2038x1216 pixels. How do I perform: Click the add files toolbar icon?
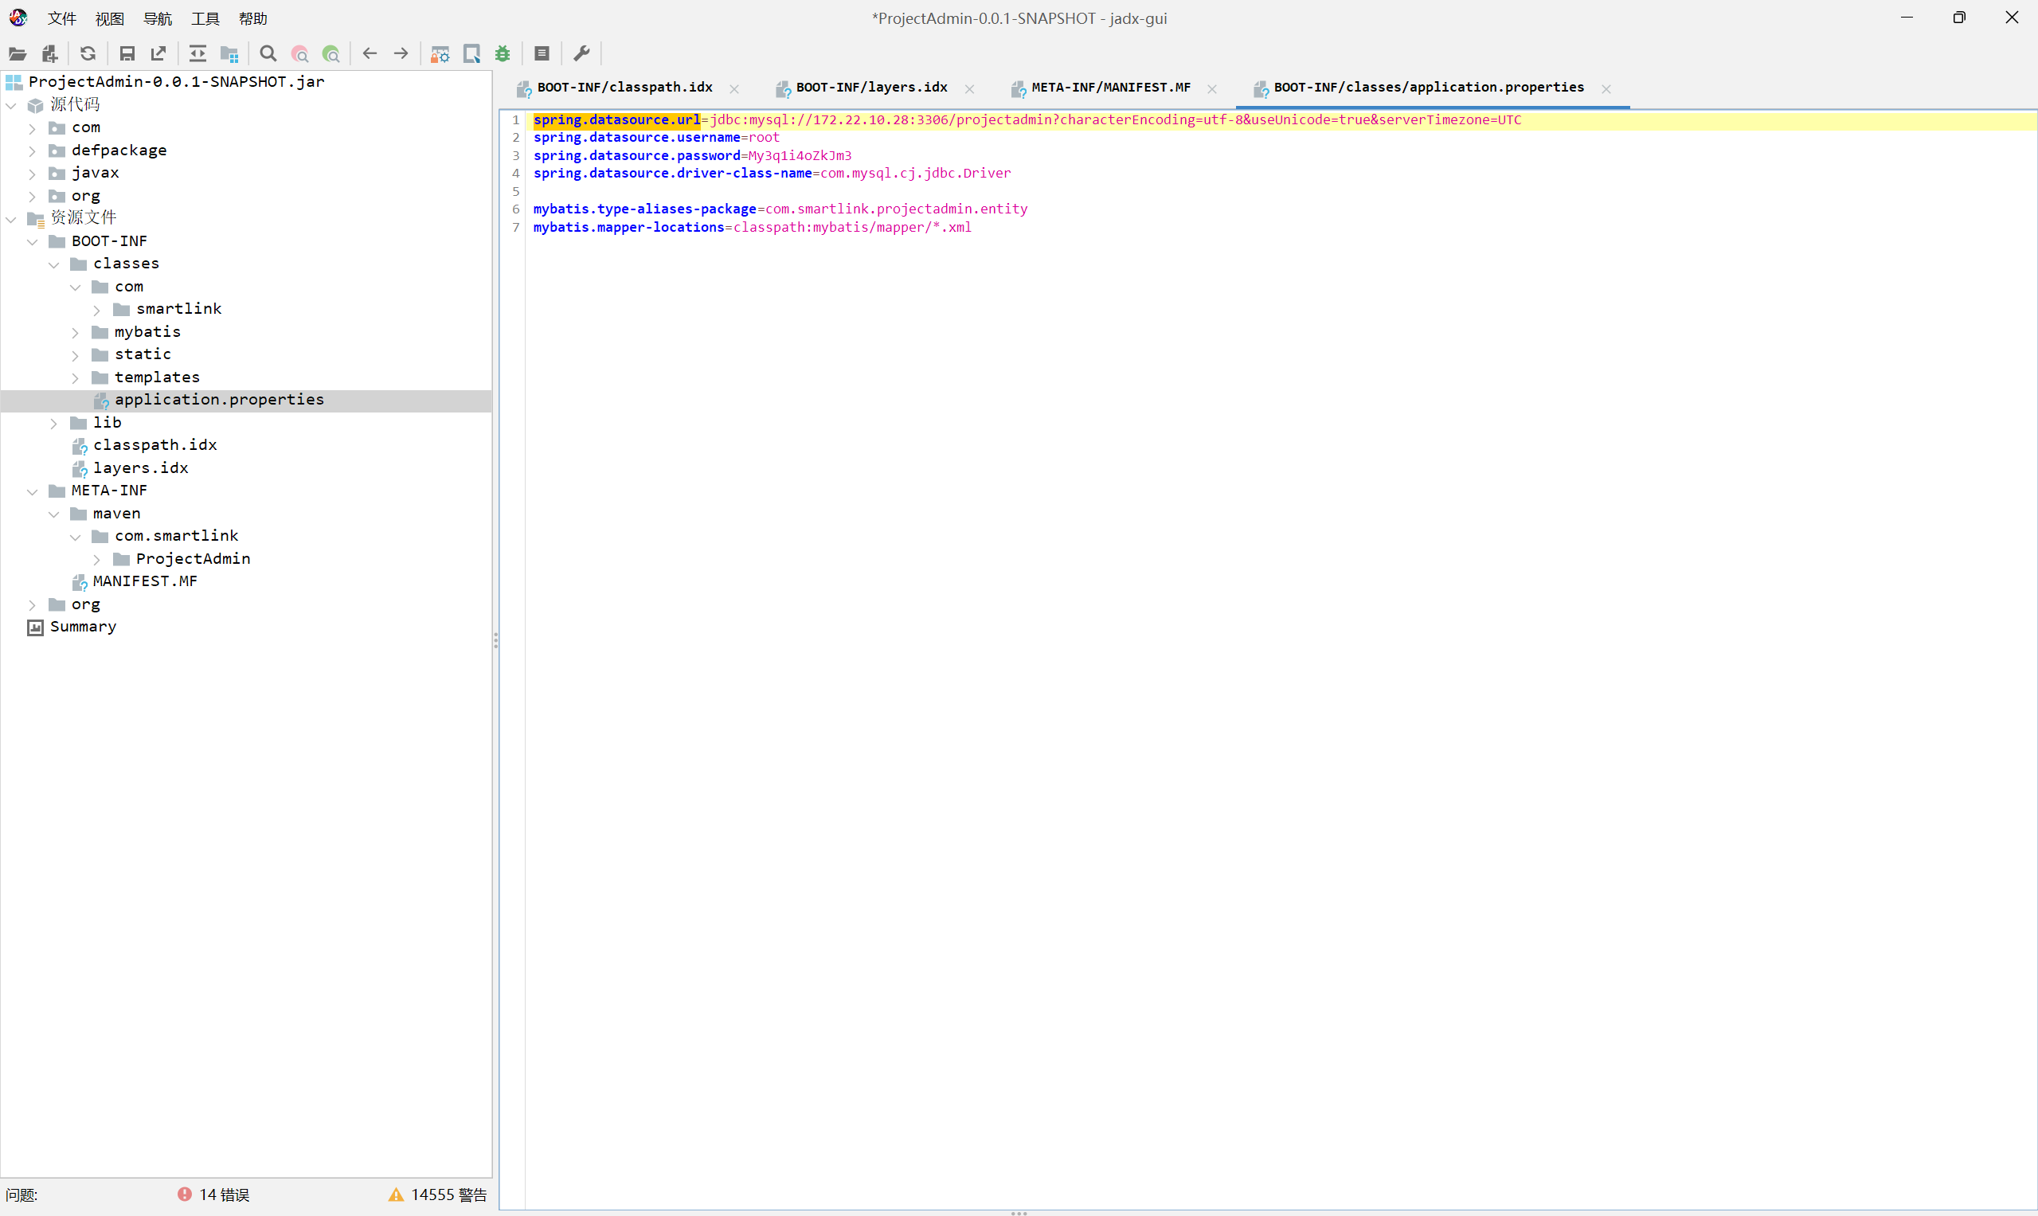point(50,54)
